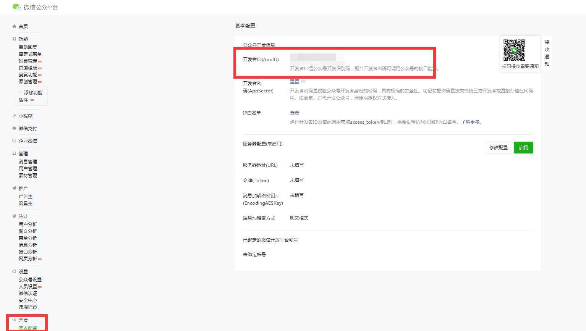Screen dimensions: 586x331
Task: Open 微信支付 in the sidebar
Action: point(28,128)
